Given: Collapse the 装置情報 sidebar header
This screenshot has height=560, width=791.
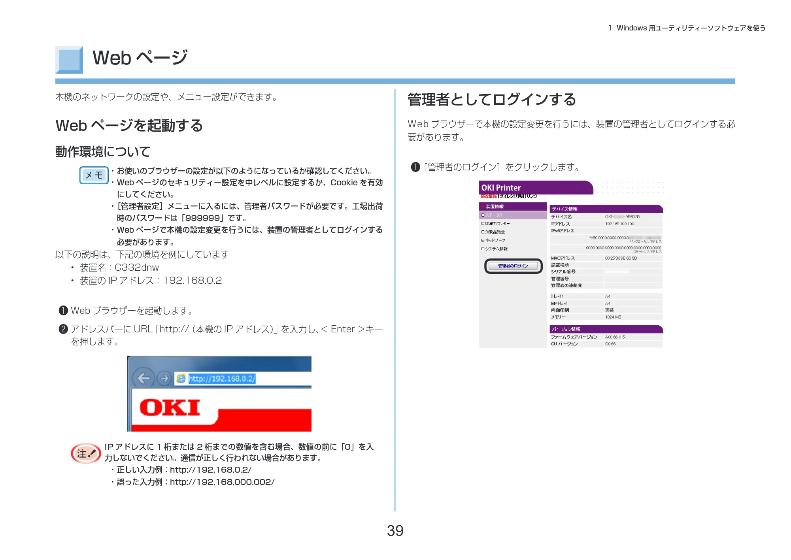Looking at the screenshot, I should (513, 207).
